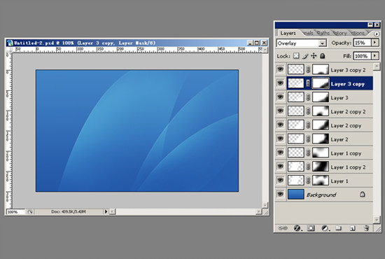Screen dimensions: 385x259
Task: Create a new layer icon
Action: click(353, 229)
